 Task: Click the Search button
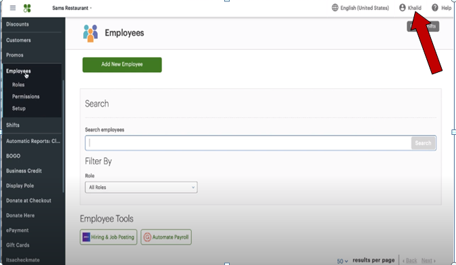click(x=423, y=143)
